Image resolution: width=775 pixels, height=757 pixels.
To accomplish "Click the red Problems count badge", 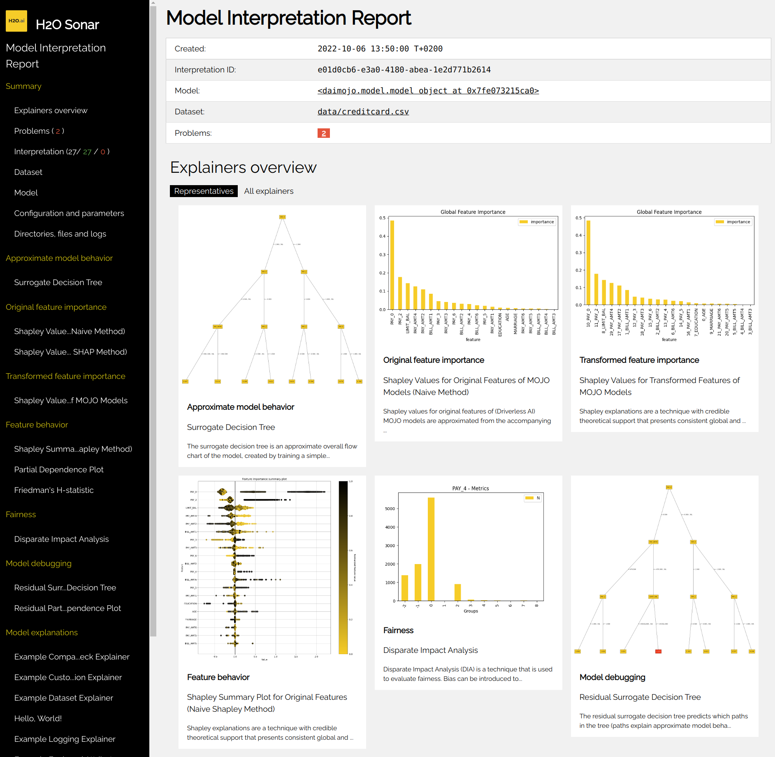I will coord(323,133).
